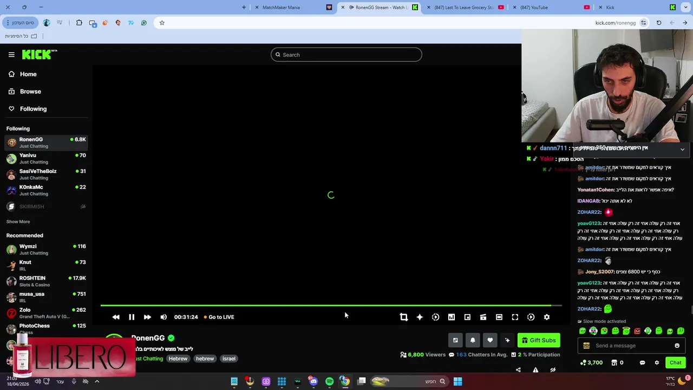Open the Kick sidebar hamburger menu
The height and width of the screenshot is (390, 693).
(x=11, y=54)
